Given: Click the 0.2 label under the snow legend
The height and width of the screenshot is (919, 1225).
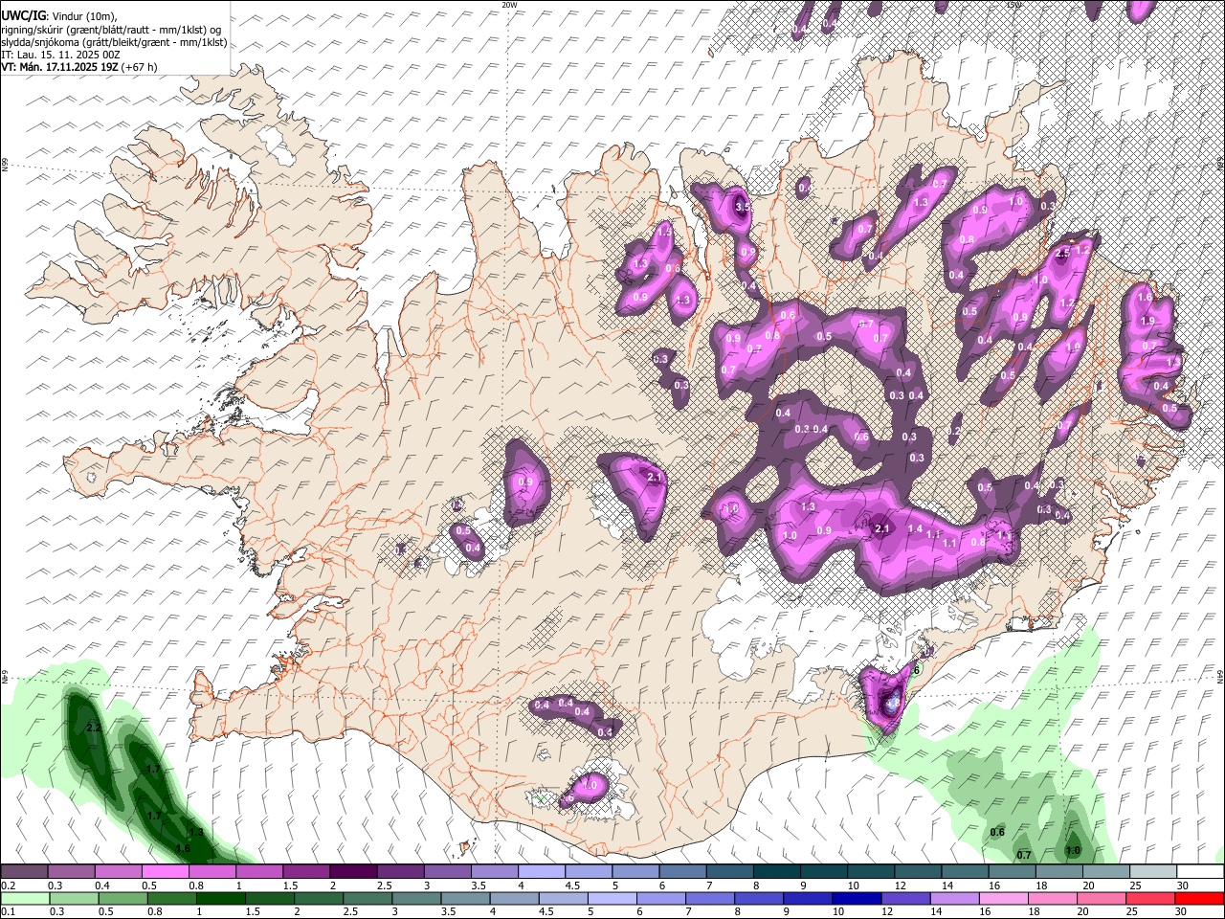Looking at the screenshot, I should coord(8,885).
